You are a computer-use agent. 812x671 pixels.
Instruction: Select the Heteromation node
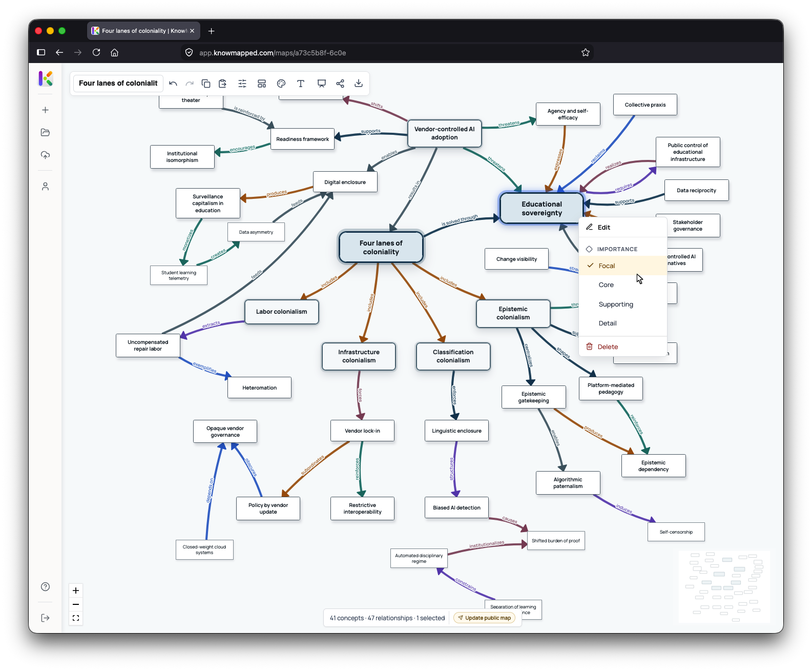tap(260, 388)
